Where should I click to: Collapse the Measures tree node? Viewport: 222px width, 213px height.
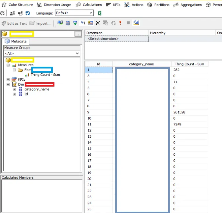pos(8,65)
